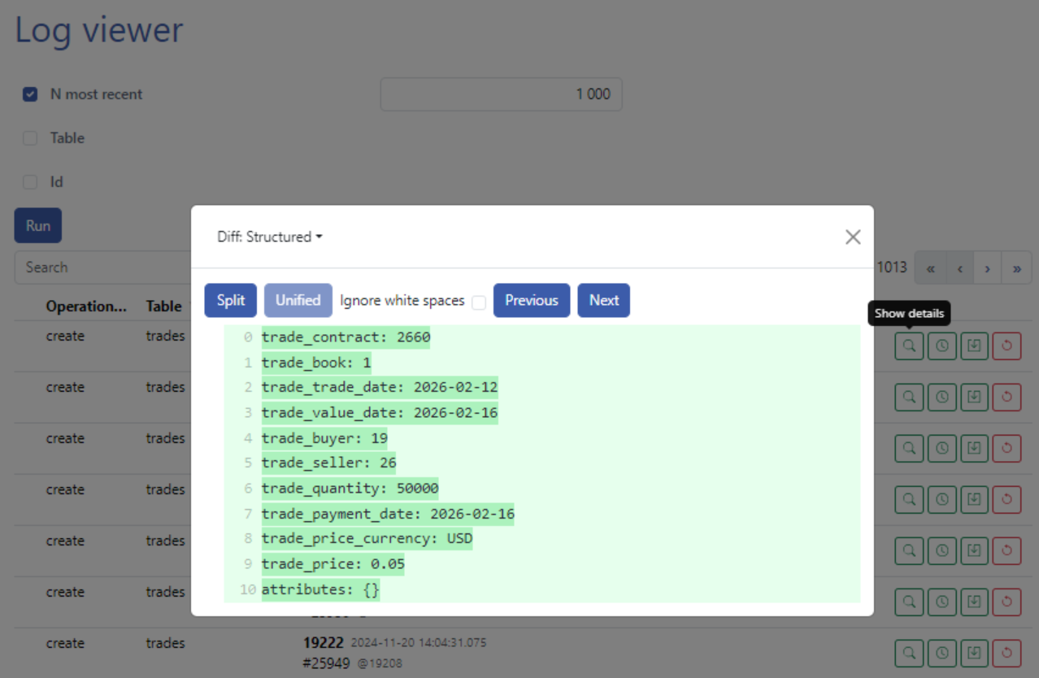Close the diff dialog with the X
1039x678 pixels.
coord(852,237)
